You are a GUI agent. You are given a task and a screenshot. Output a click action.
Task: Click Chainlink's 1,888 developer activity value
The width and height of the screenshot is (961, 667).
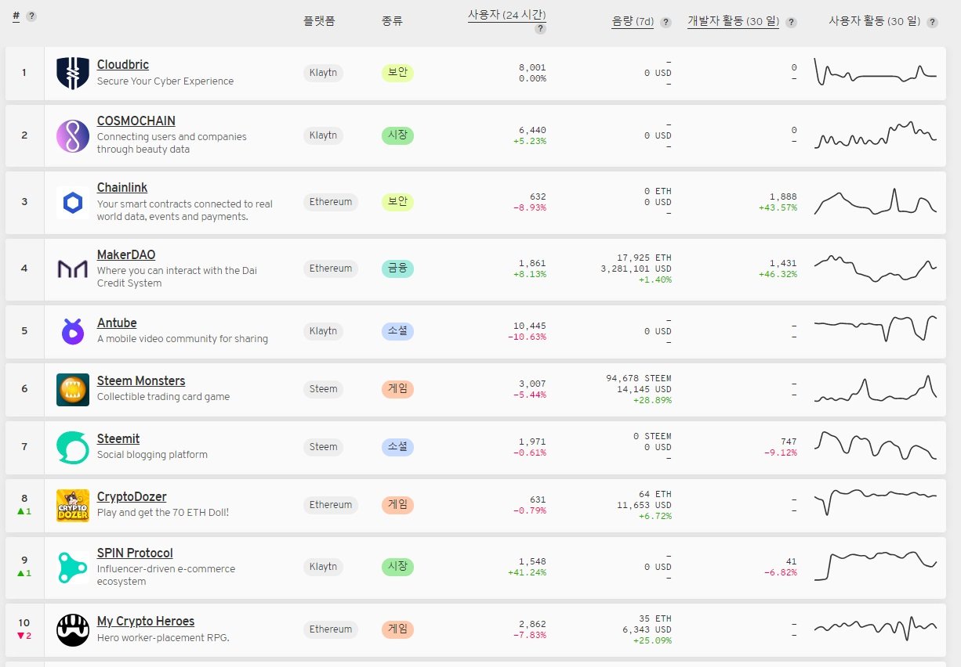point(783,196)
